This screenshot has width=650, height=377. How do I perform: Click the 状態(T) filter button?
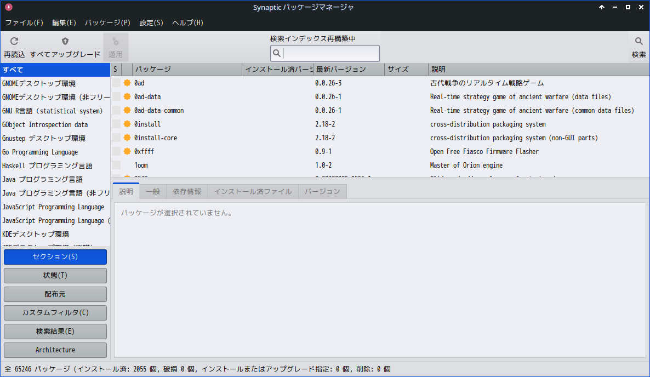coord(55,276)
